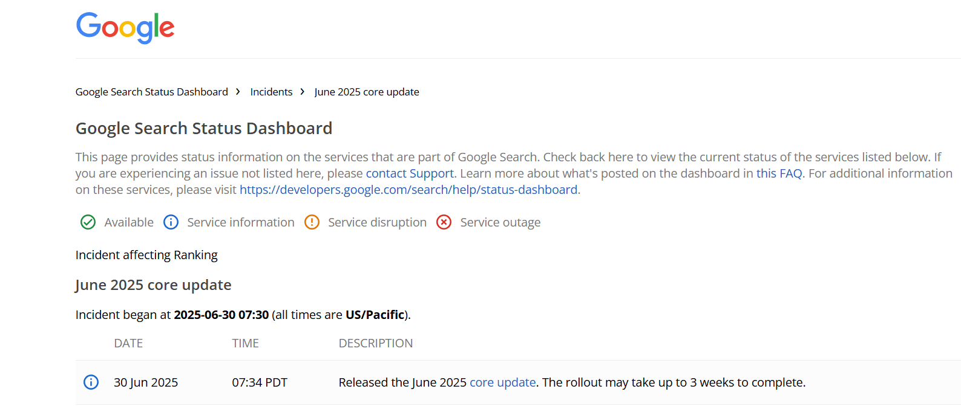
Task: Click the Google Search Status Dashboard heading
Action: [204, 128]
